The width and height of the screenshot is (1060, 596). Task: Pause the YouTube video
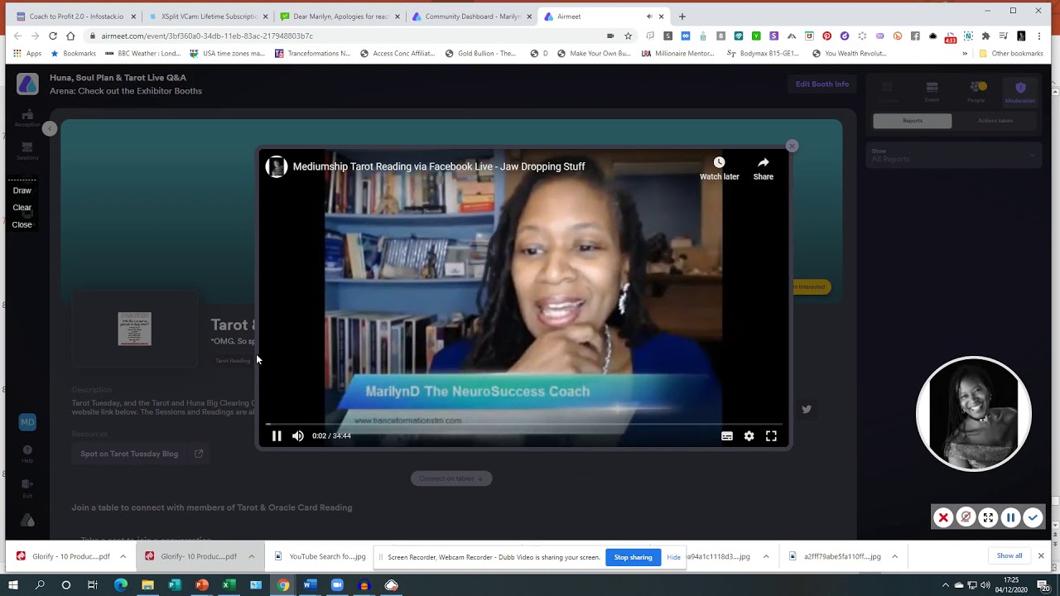pyautogui.click(x=277, y=435)
